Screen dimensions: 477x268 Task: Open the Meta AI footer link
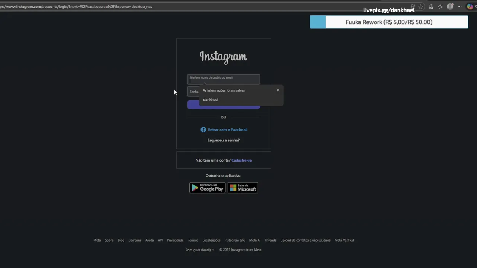click(255, 240)
